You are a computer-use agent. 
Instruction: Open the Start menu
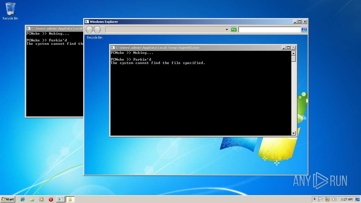8,199
